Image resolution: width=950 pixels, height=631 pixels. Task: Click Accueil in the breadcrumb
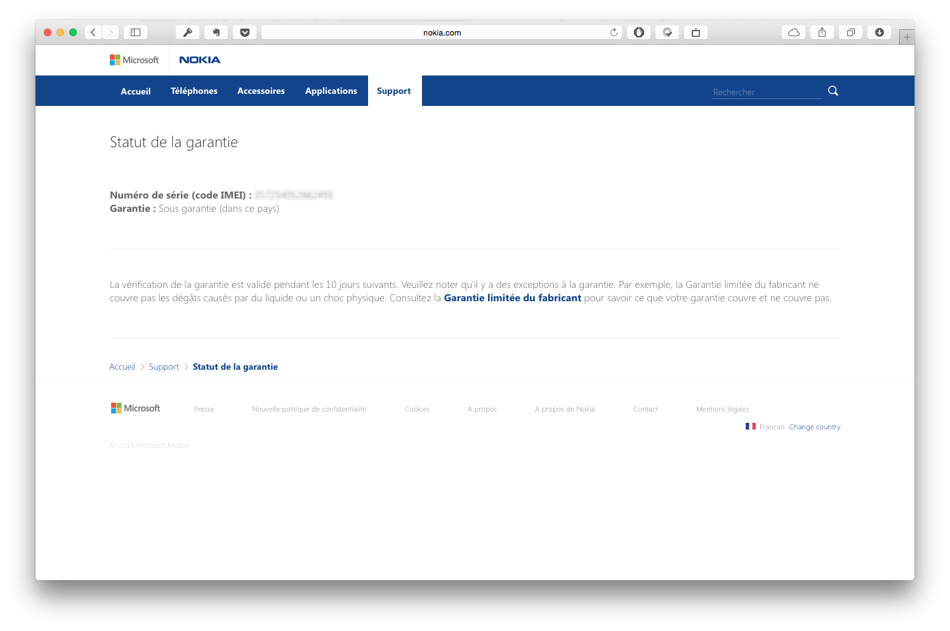(122, 367)
